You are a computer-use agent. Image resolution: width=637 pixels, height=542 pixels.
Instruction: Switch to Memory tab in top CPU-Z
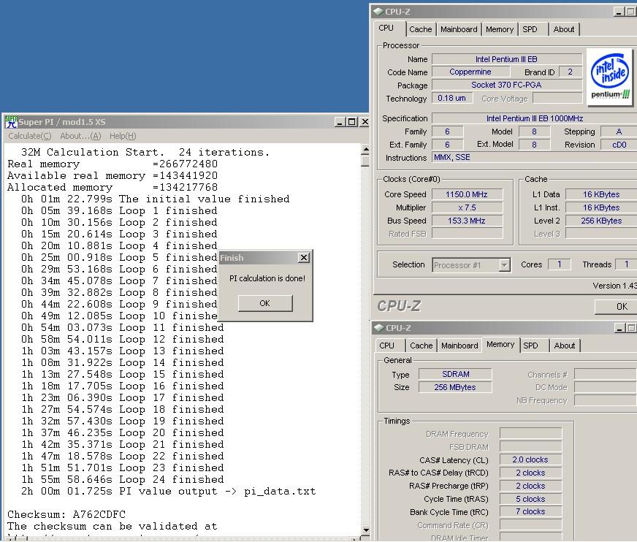coord(500,29)
